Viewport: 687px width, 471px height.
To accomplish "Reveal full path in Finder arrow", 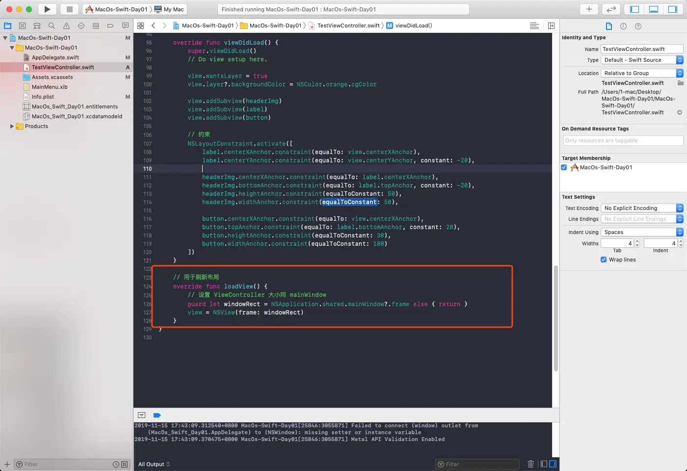I will (x=680, y=112).
